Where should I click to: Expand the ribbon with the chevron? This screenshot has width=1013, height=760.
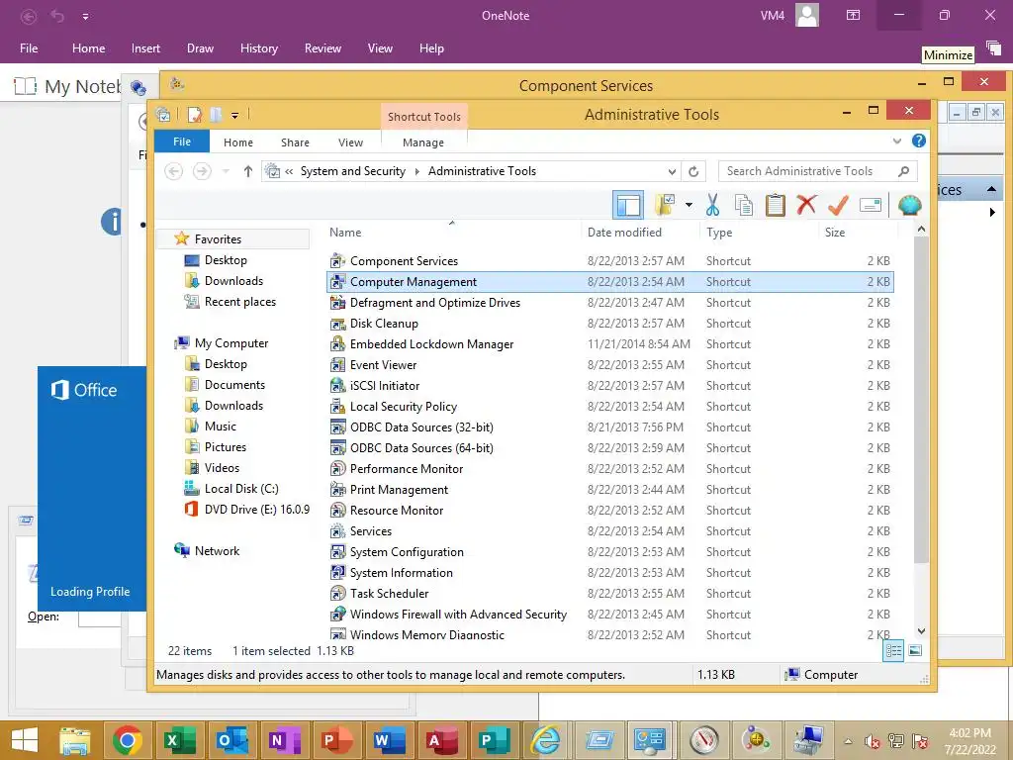coord(896,141)
